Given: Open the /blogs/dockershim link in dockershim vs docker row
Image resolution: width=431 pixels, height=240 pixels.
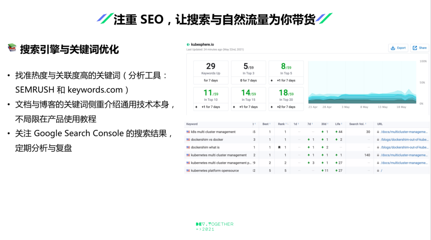Looking at the screenshot, I should (x=404, y=140).
